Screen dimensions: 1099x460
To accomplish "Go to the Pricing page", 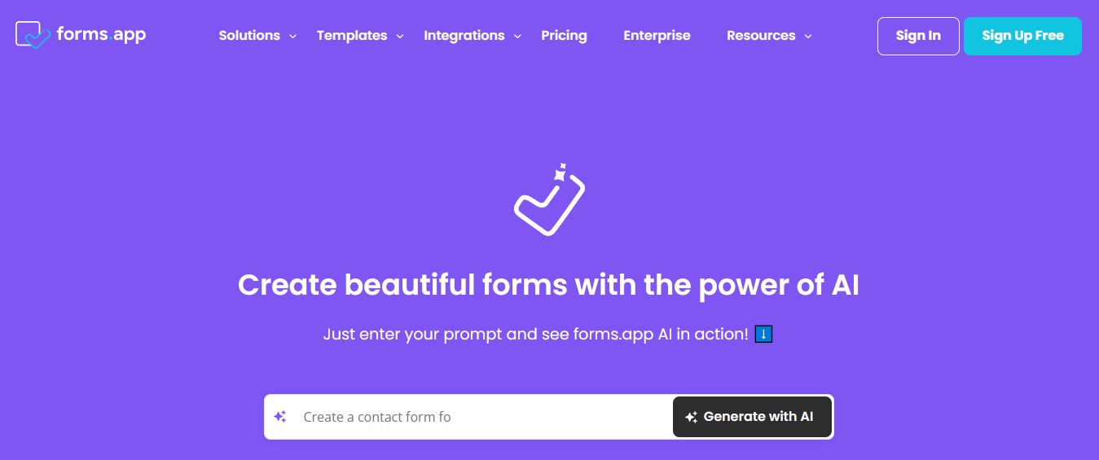I will click(564, 36).
